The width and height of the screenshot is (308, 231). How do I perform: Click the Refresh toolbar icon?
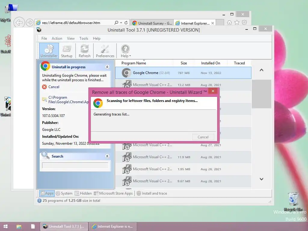click(x=85, y=51)
